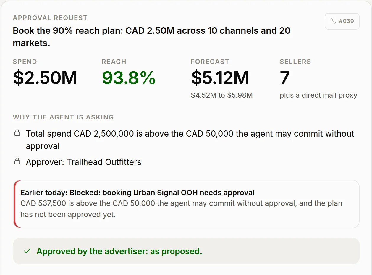Click the '$4.52M to $5.98M' forecast range

tap(222, 95)
